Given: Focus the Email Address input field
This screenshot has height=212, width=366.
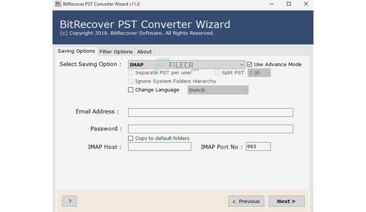Looking at the screenshot, I should tap(211, 112).
